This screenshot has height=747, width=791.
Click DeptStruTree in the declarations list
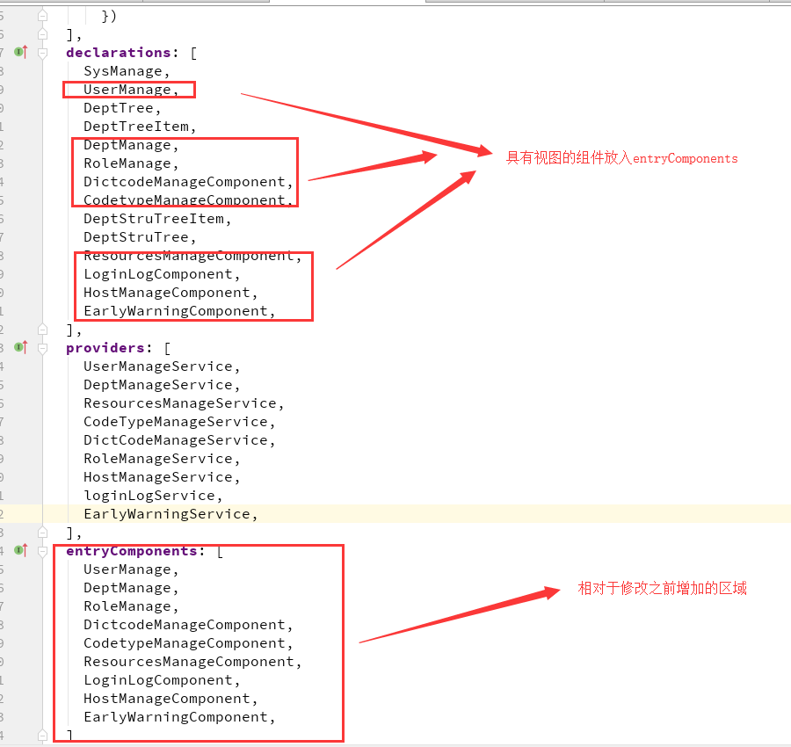pos(136,237)
